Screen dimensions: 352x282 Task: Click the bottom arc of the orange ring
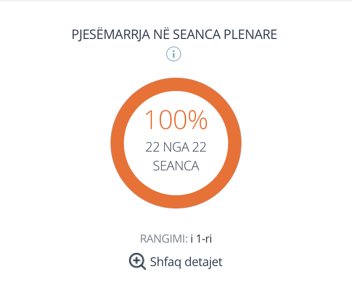tap(176, 202)
